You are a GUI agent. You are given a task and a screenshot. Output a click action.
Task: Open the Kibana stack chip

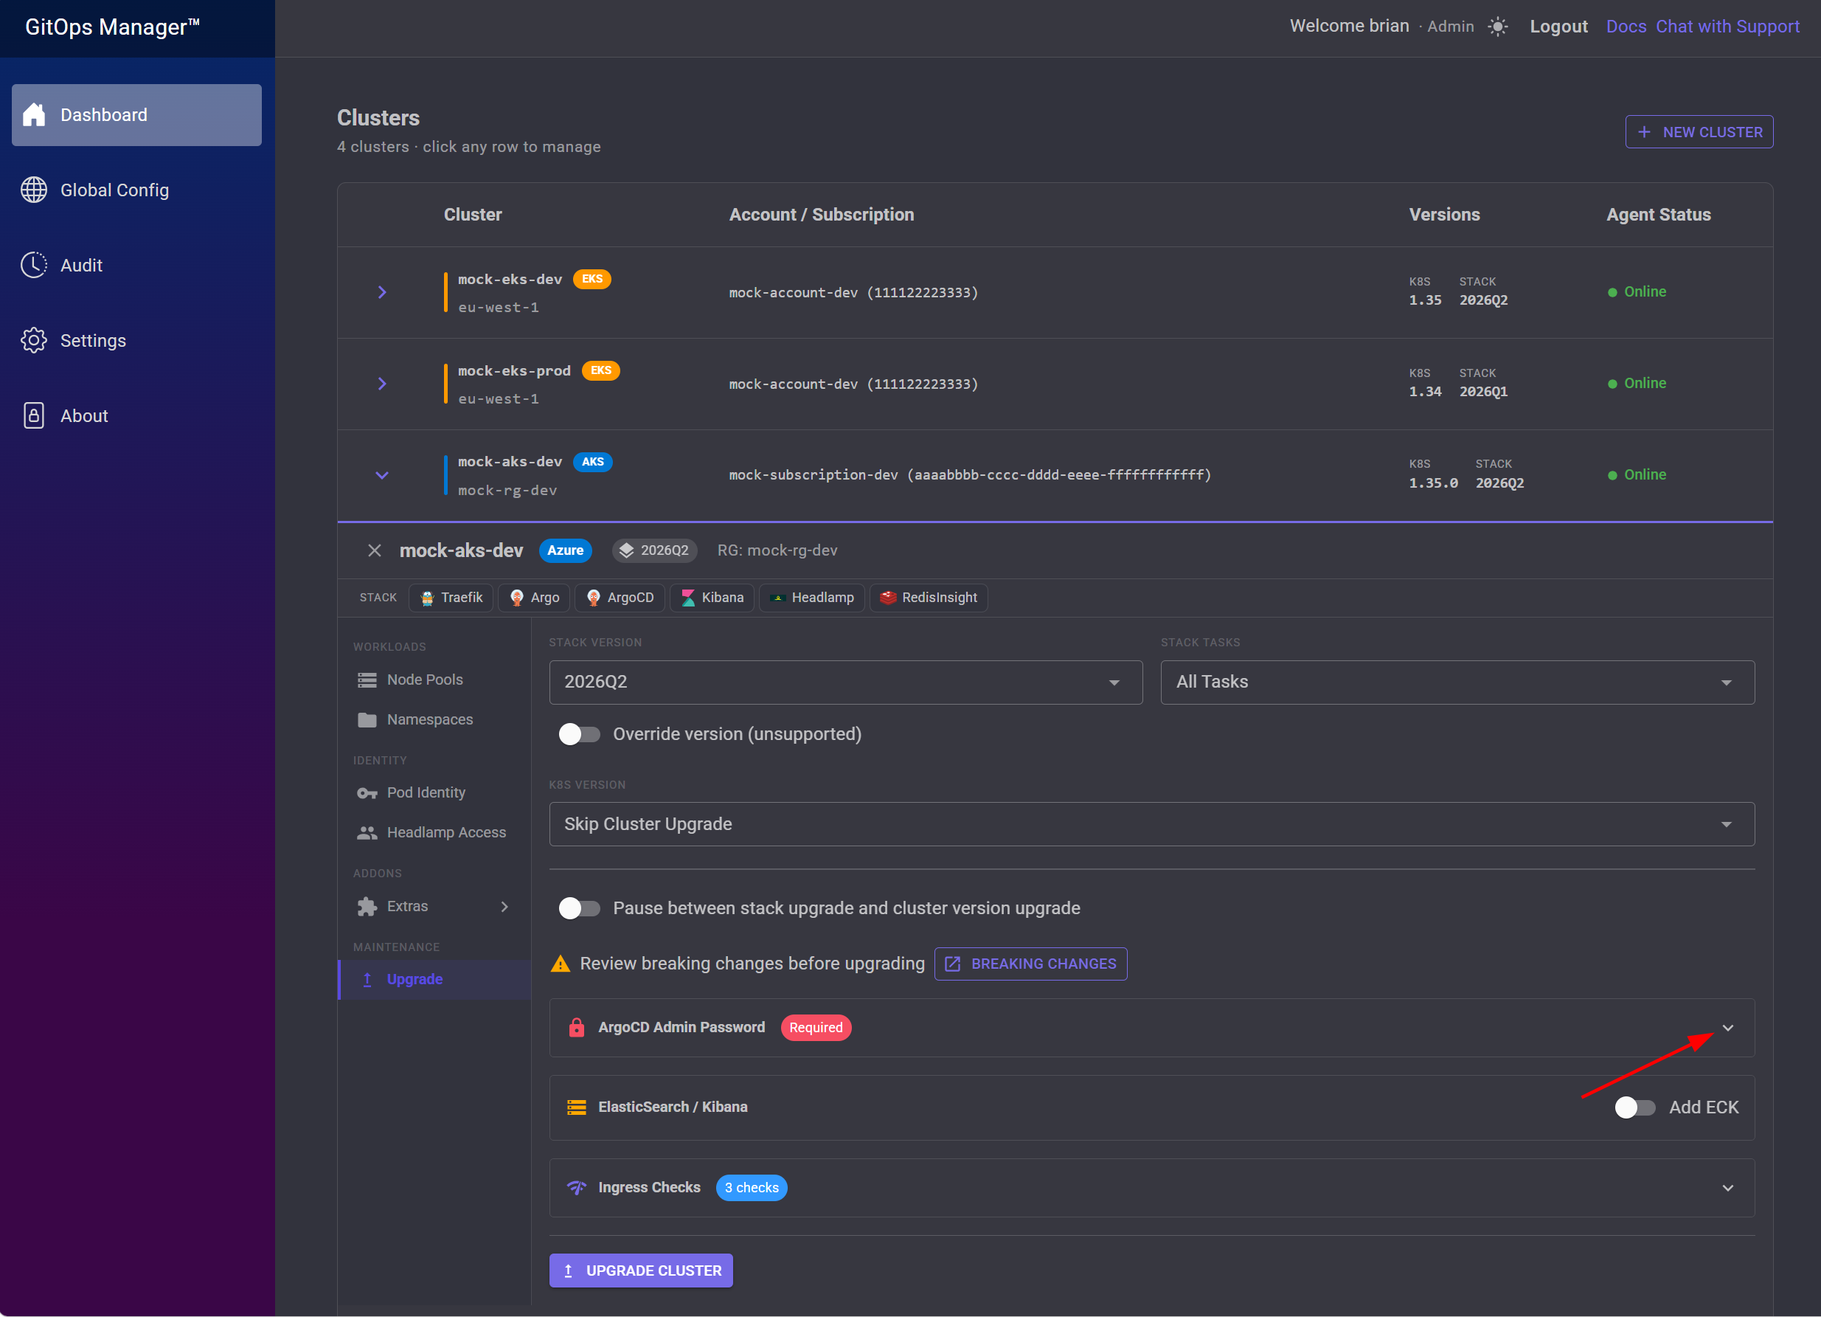click(712, 598)
